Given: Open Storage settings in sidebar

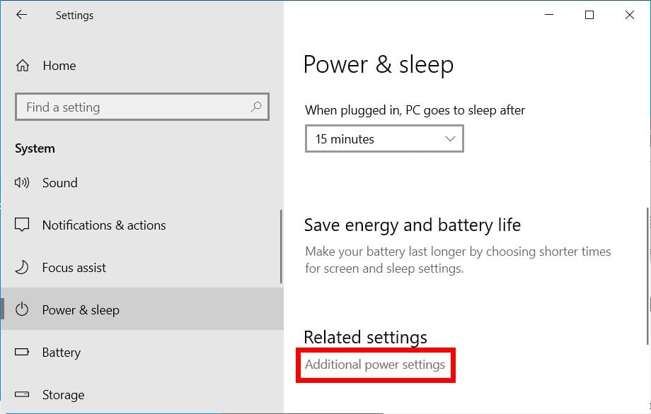Looking at the screenshot, I should [63, 395].
